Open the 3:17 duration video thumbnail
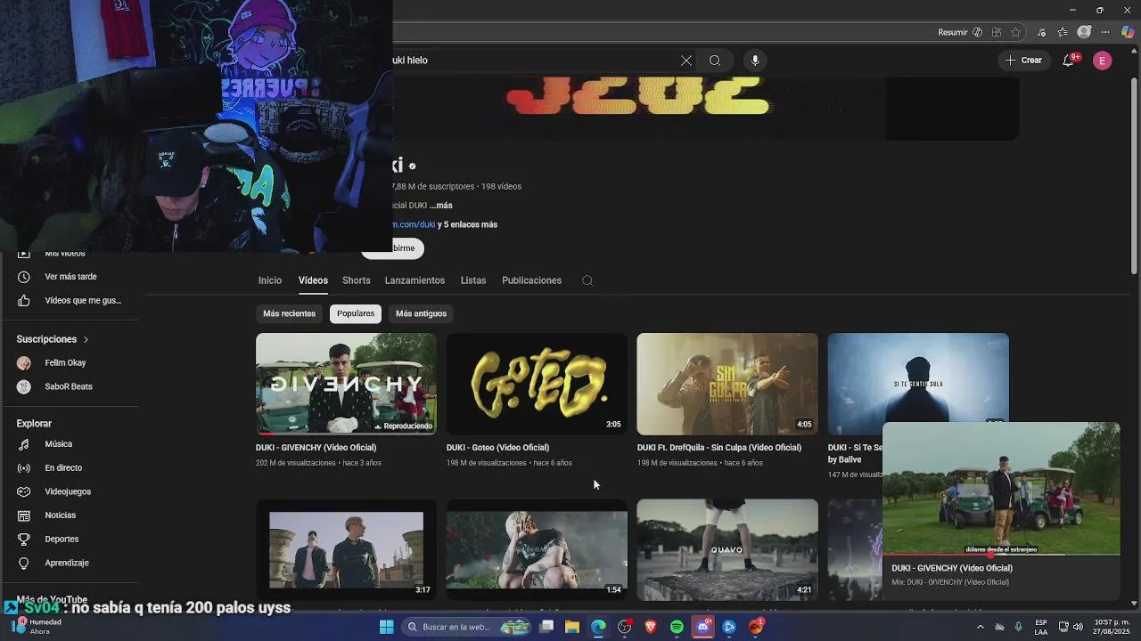 coord(346,549)
